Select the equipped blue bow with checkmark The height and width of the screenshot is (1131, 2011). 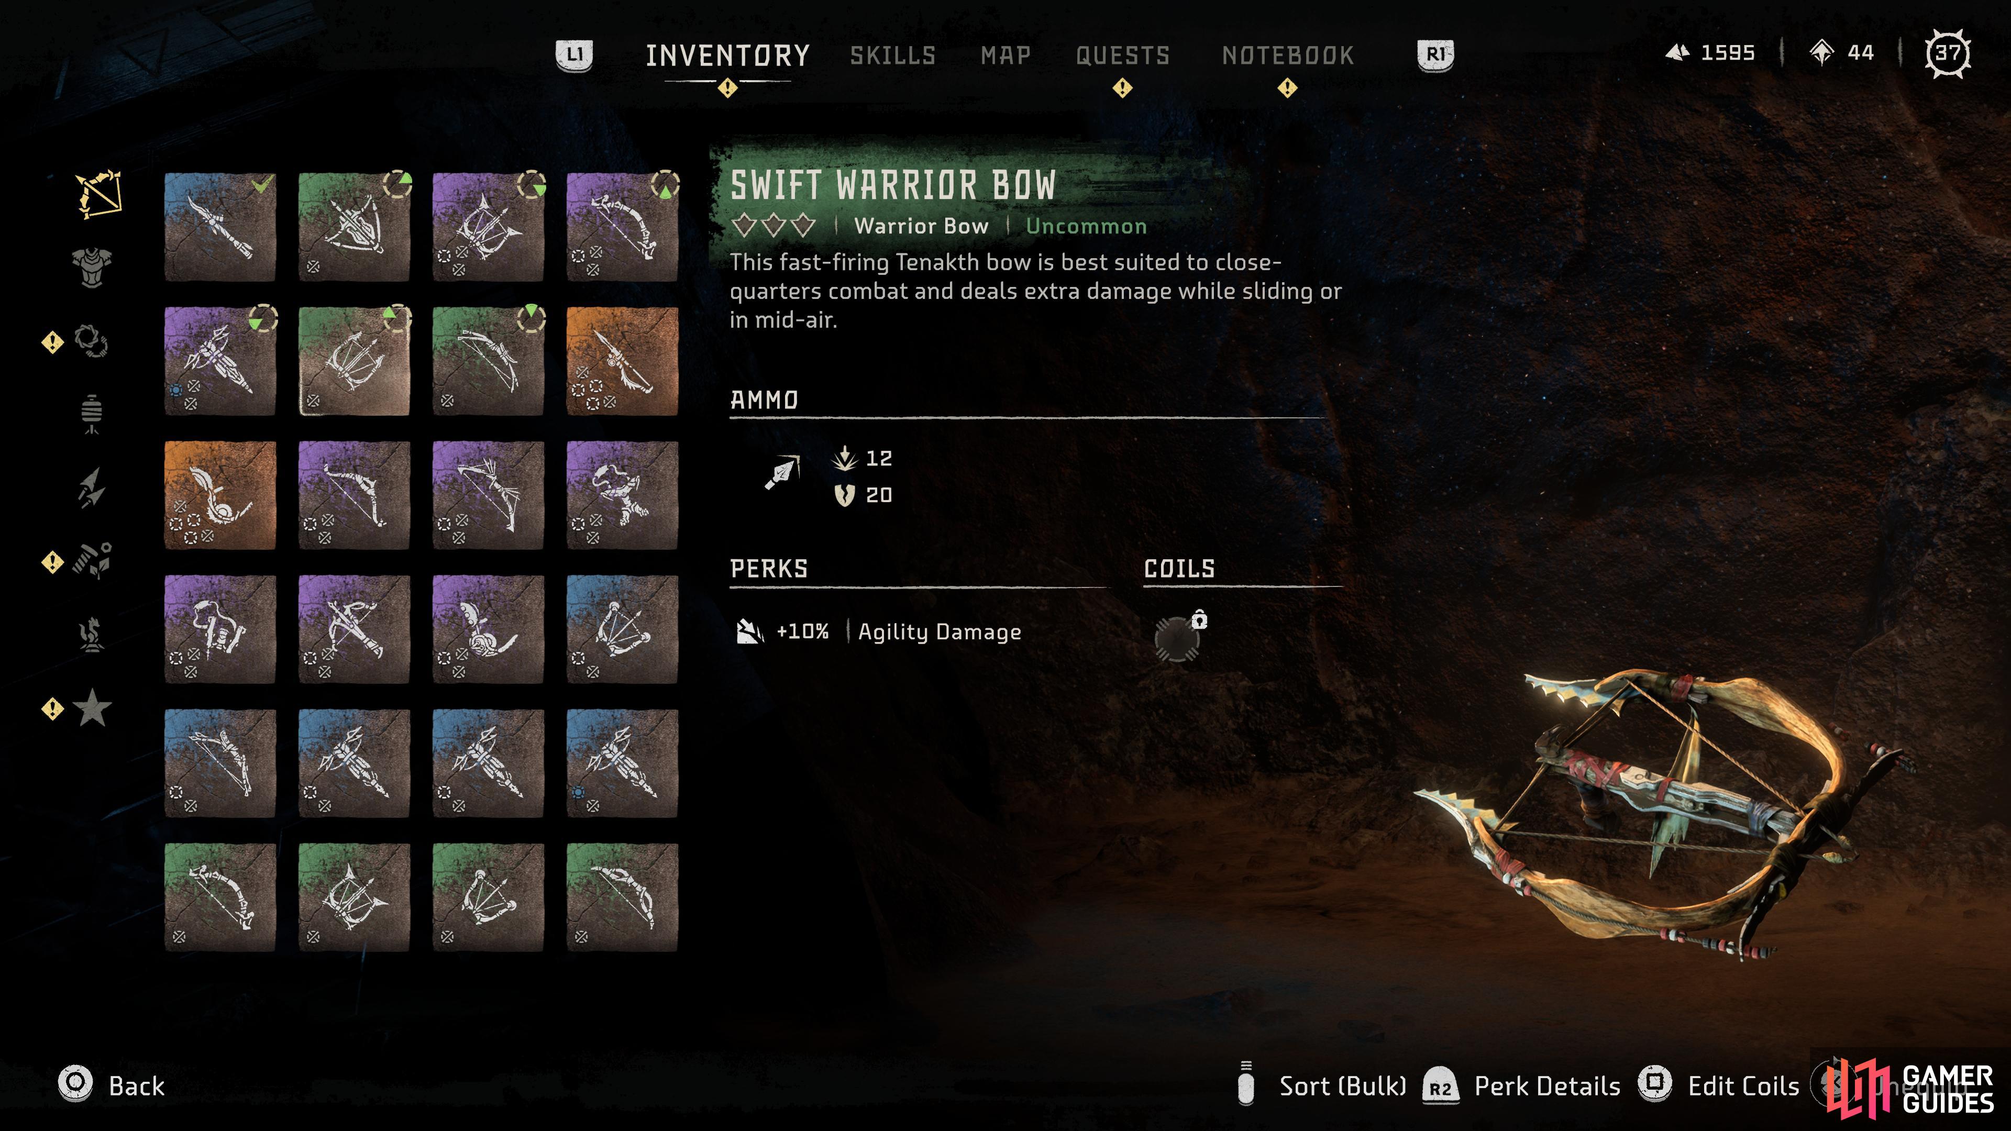point(220,227)
